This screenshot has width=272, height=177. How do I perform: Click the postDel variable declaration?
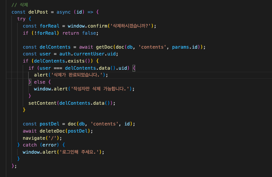point(49,124)
